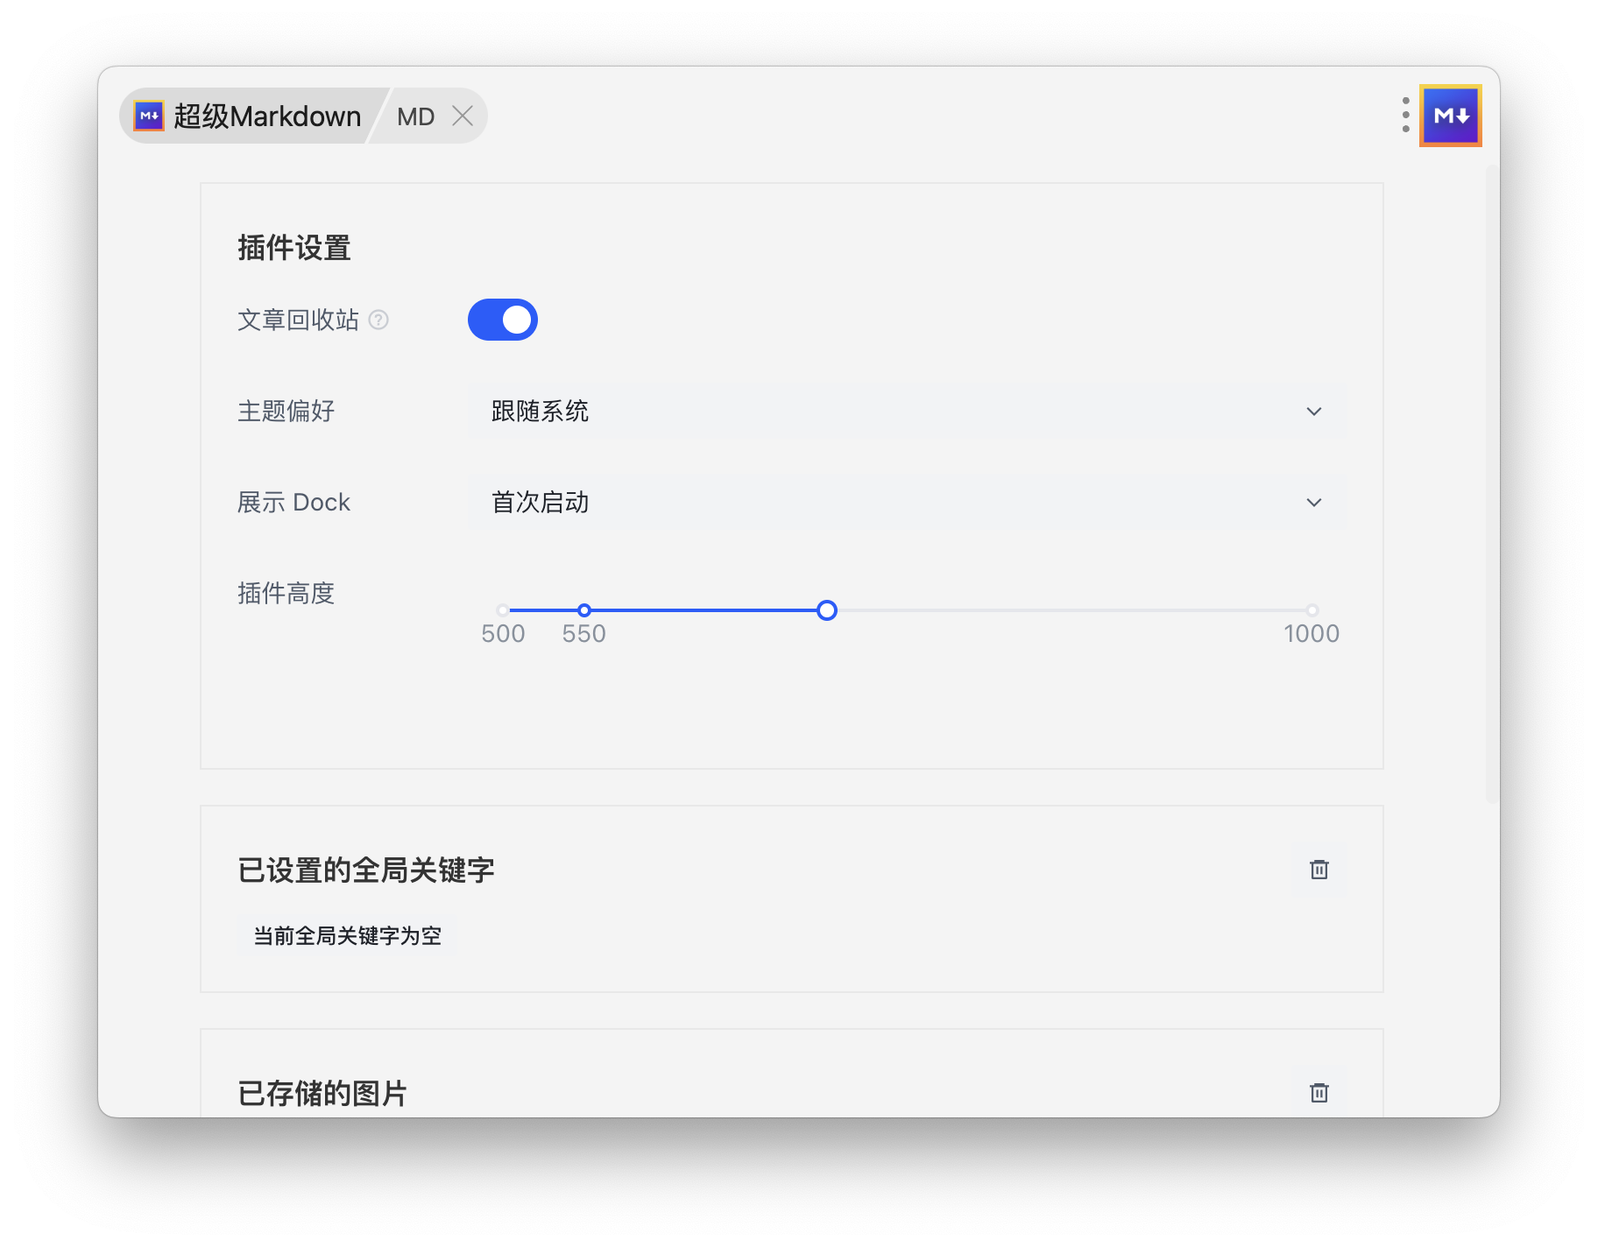Click the chevron of the 展示 Dock select
1598x1247 pixels.
[x=1313, y=502]
